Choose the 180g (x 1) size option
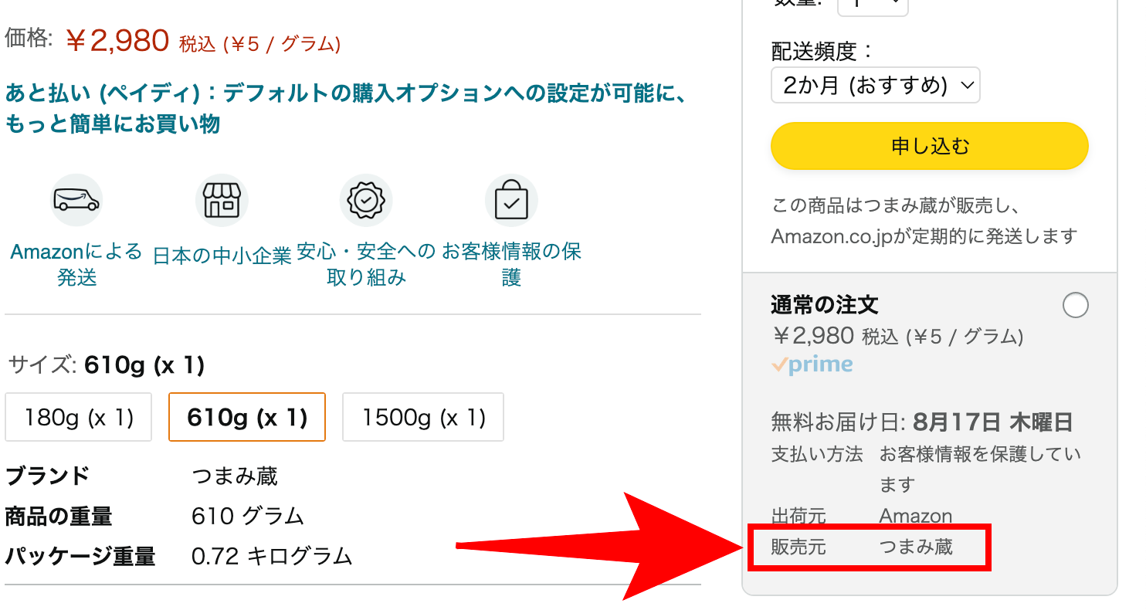1146x610 pixels. tap(79, 418)
